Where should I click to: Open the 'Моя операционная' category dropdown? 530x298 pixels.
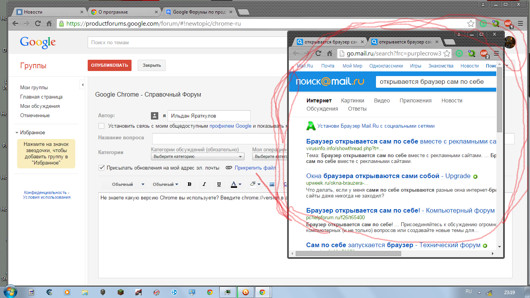(270, 157)
